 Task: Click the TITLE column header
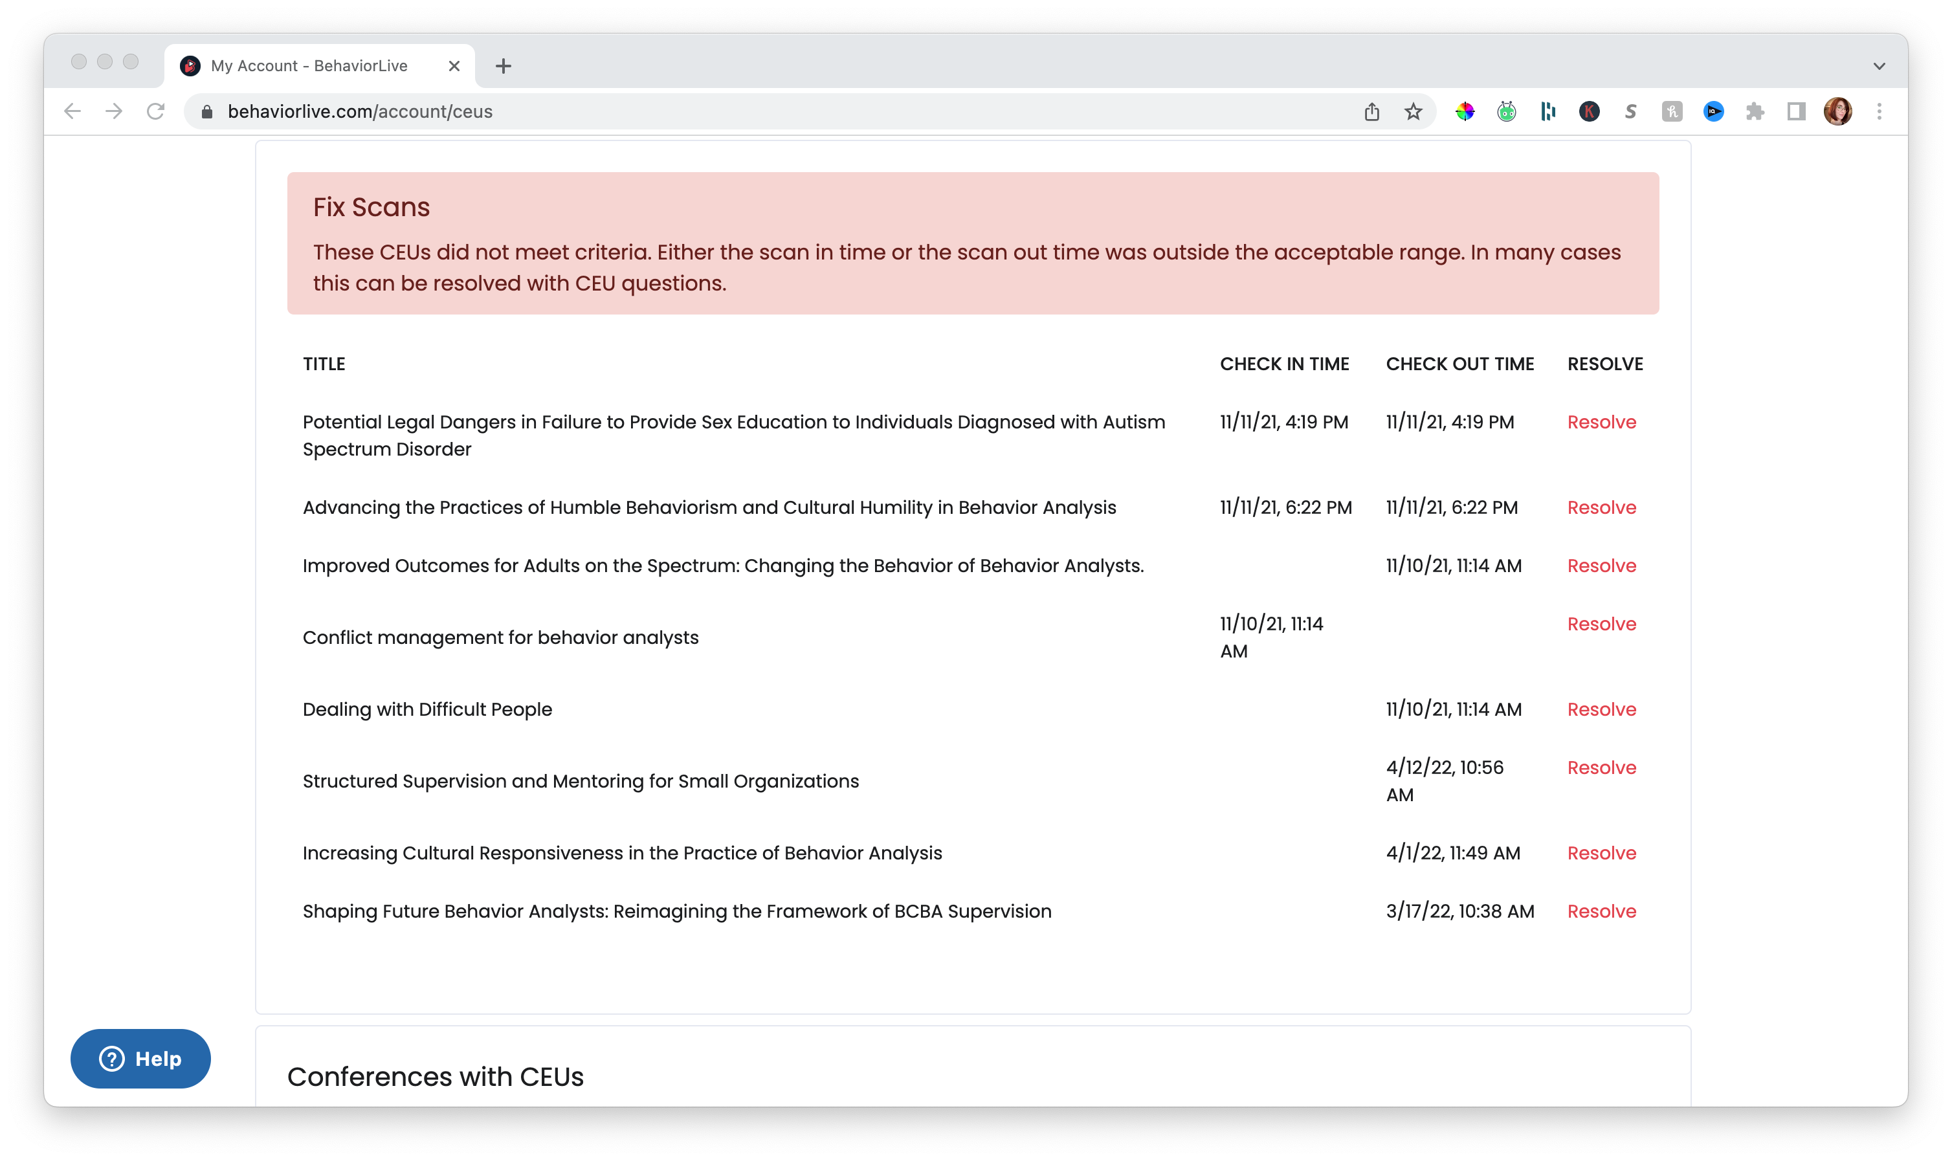coord(324,364)
